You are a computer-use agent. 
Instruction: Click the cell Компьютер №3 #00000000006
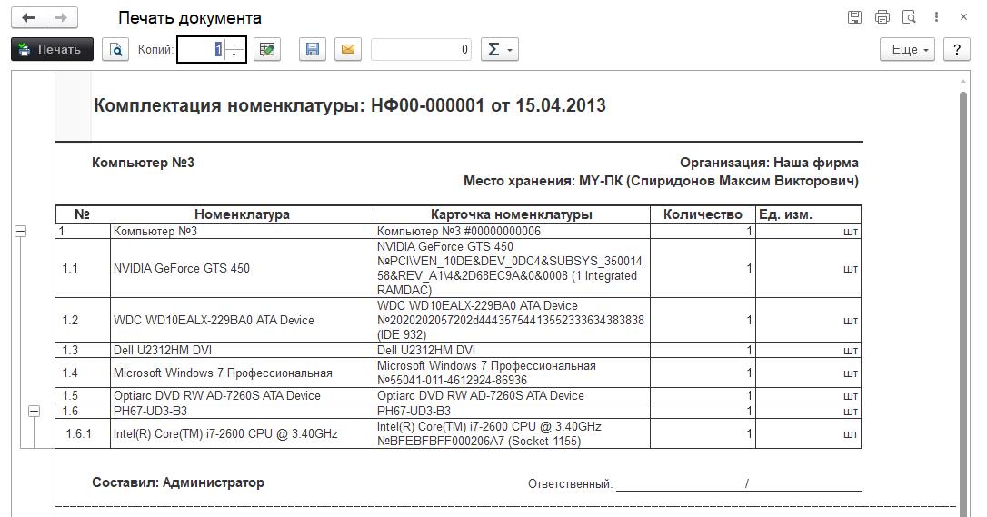[x=512, y=232]
